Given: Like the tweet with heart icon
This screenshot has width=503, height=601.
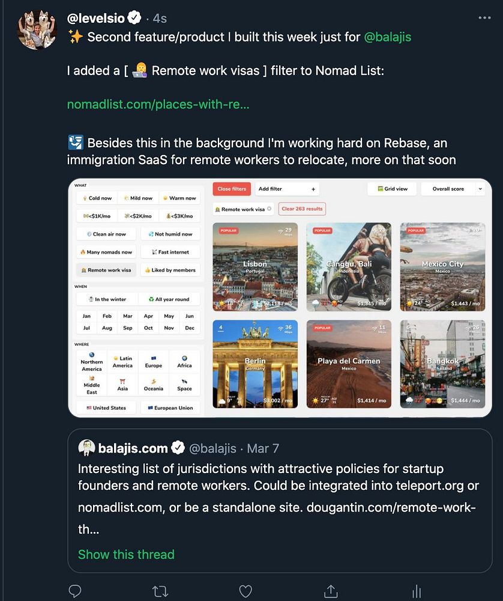Looking at the screenshot, I should (245, 591).
